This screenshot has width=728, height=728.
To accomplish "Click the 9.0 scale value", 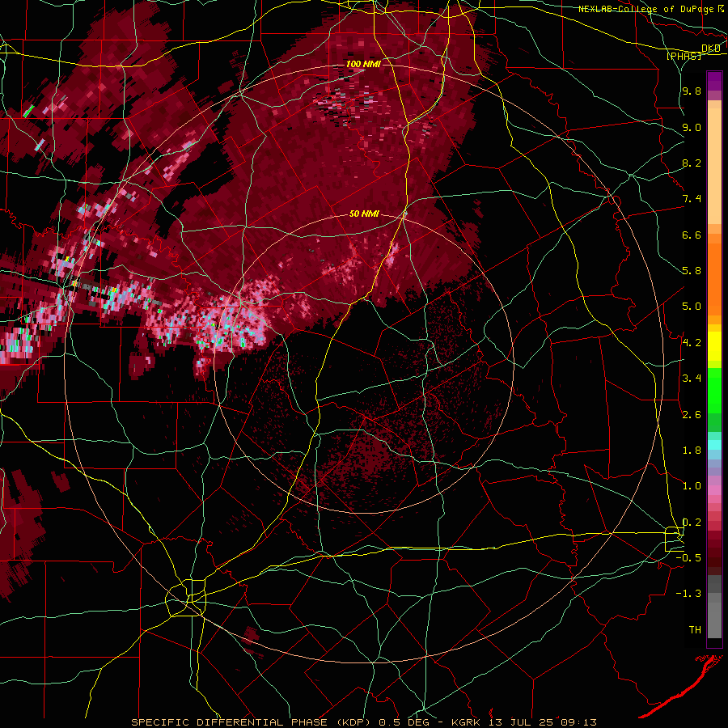I will pos(692,127).
